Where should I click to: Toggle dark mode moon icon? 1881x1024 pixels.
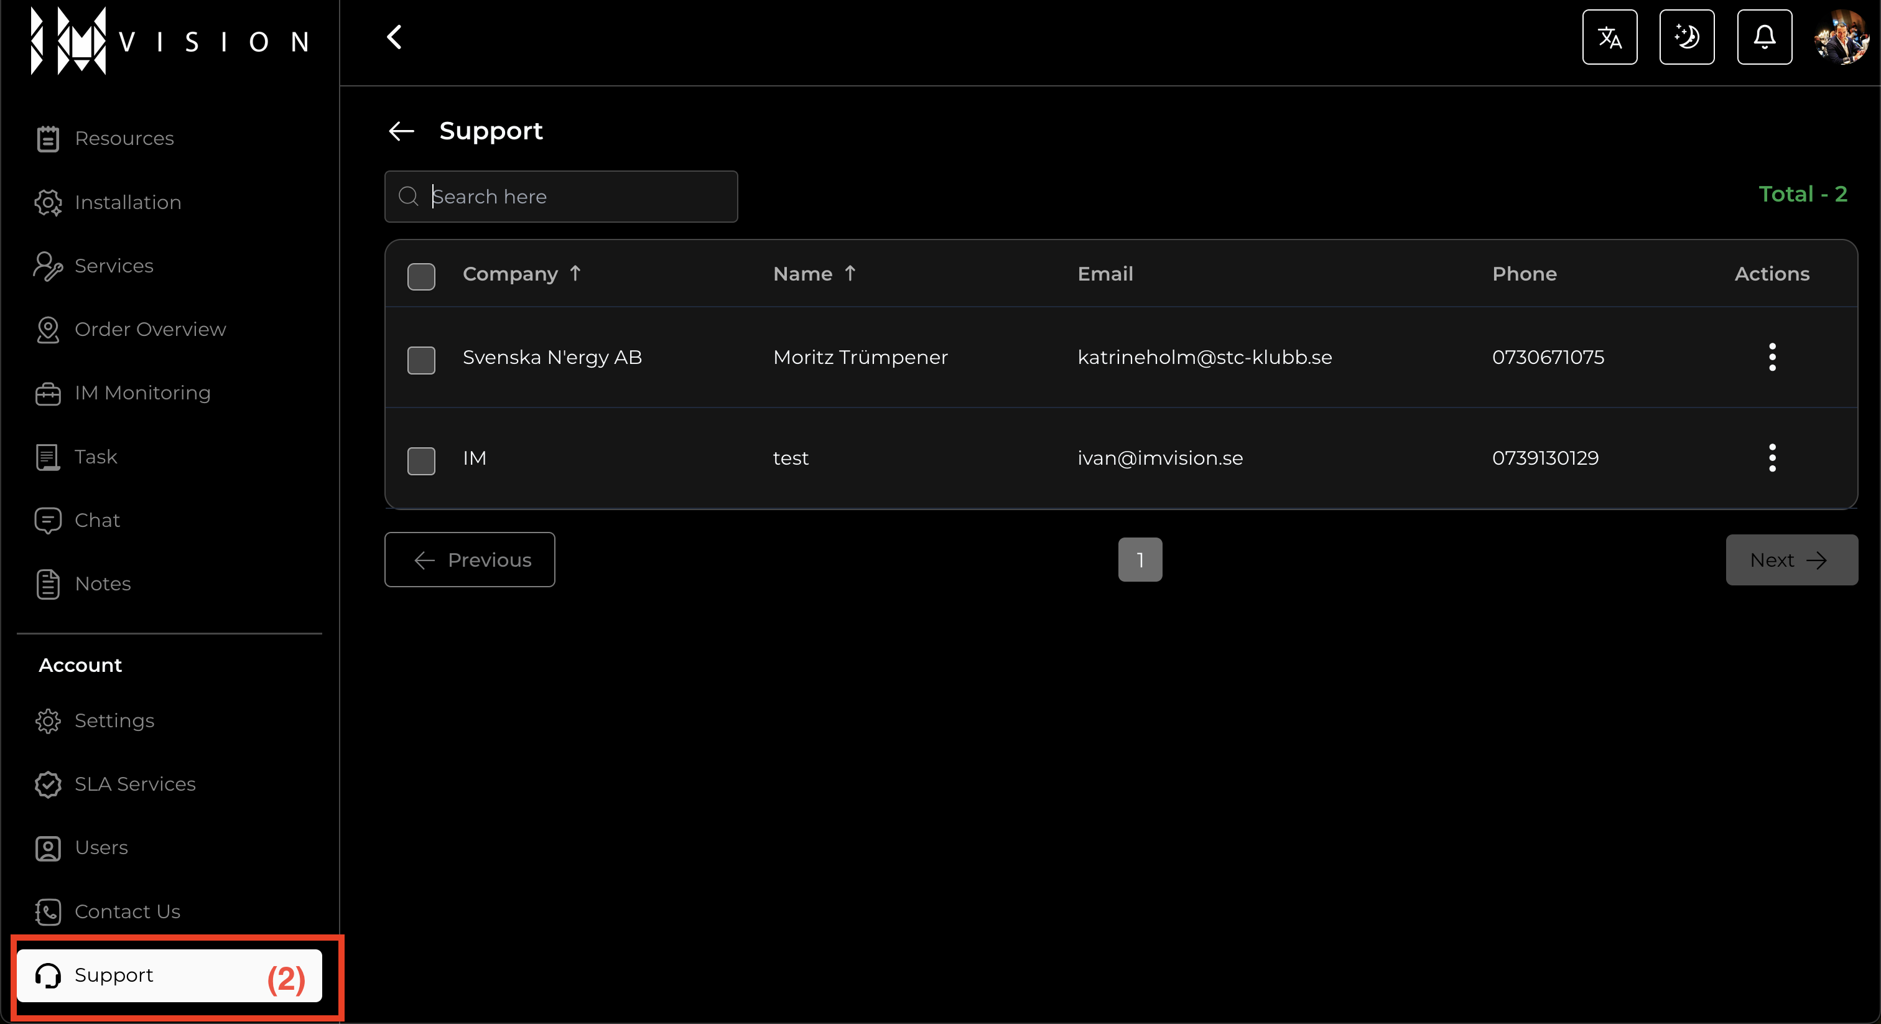click(1687, 37)
